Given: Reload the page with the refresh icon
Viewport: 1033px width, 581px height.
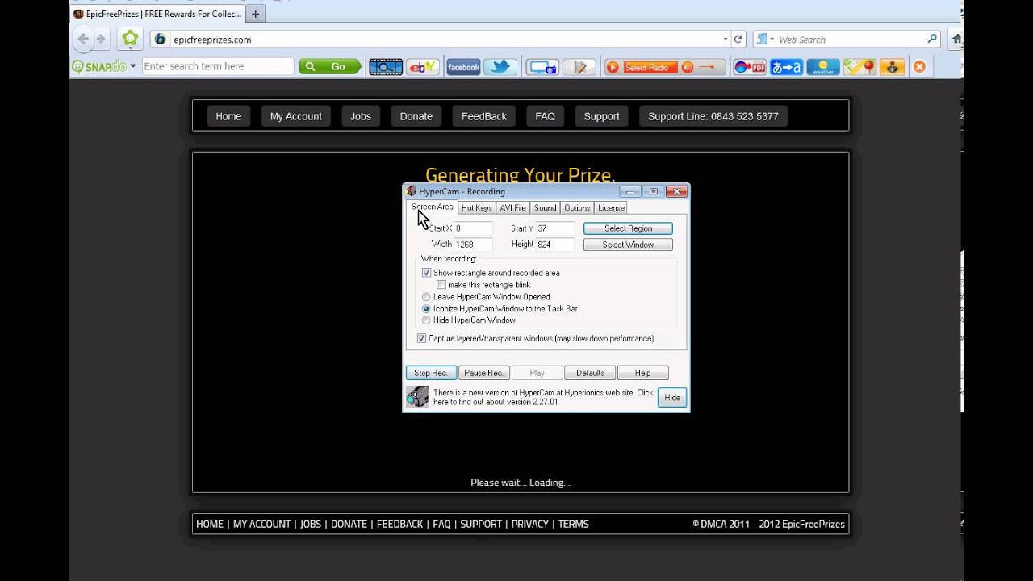Looking at the screenshot, I should (x=738, y=39).
